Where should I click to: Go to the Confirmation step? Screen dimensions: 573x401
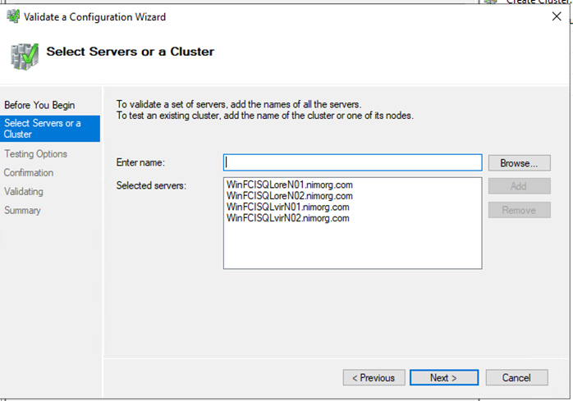(29, 172)
